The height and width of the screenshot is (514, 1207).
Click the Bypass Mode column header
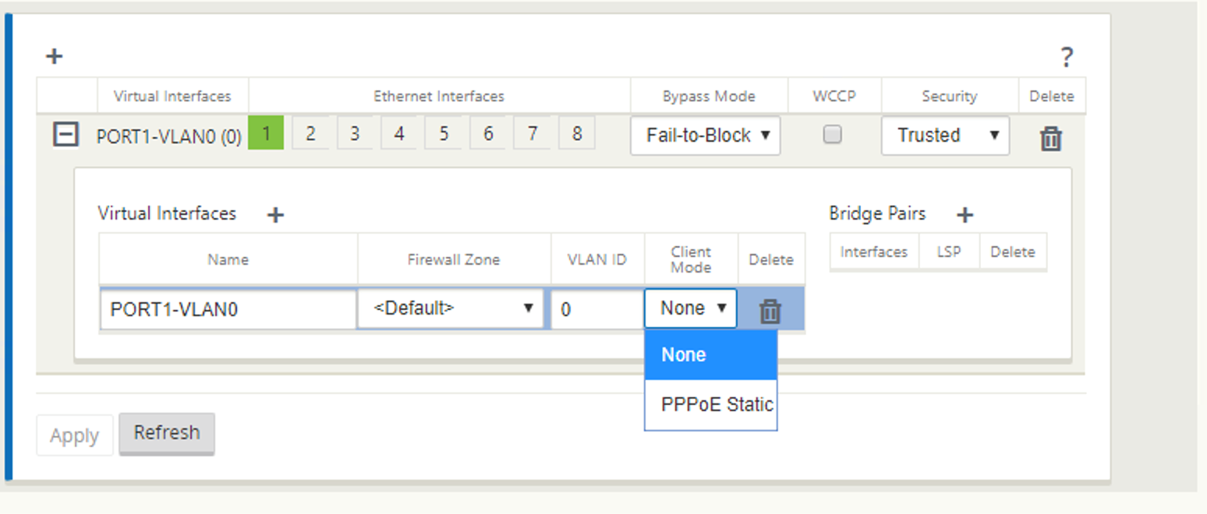pos(709,97)
